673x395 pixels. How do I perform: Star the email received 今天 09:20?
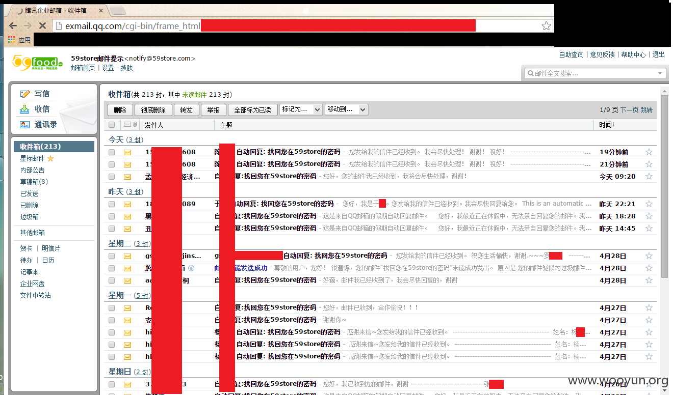649,176
